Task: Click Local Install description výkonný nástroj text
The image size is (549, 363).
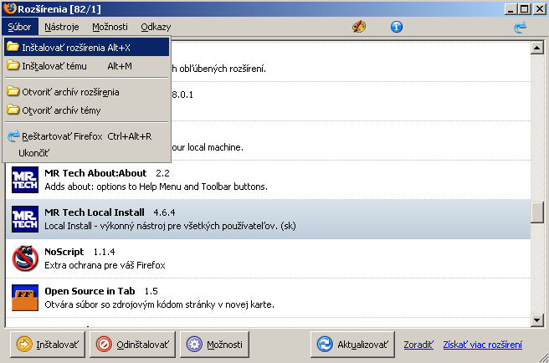Action: [170, 226]
